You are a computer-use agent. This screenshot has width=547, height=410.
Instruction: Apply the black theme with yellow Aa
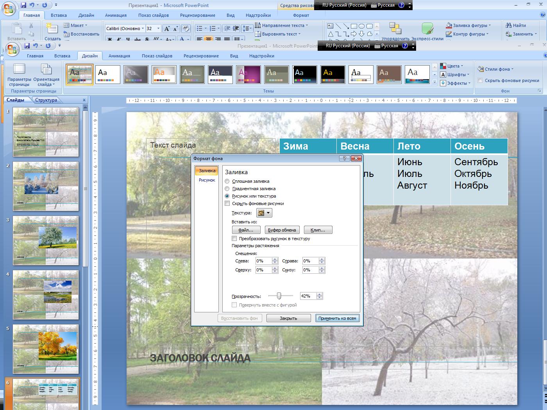click(x=333, y=75)
